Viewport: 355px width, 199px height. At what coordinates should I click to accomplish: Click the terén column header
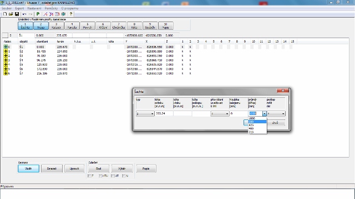pos(64,41)
